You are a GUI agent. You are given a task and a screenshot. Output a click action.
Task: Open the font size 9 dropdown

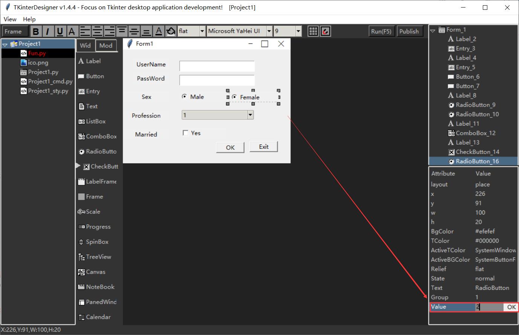(x=299, y=31)
